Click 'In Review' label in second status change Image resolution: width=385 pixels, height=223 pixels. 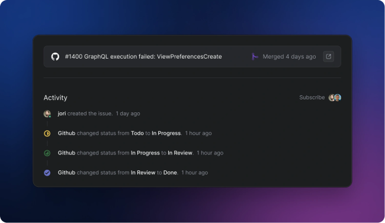click(180, 153)
